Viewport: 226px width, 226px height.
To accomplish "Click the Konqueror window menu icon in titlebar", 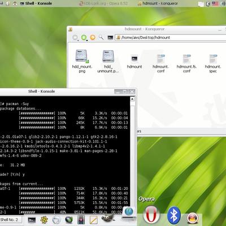I will pos(71,29).
